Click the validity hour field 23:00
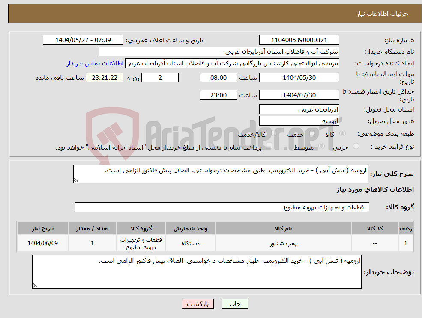This screenshot has width=422, height=318. tap(218, 95)
